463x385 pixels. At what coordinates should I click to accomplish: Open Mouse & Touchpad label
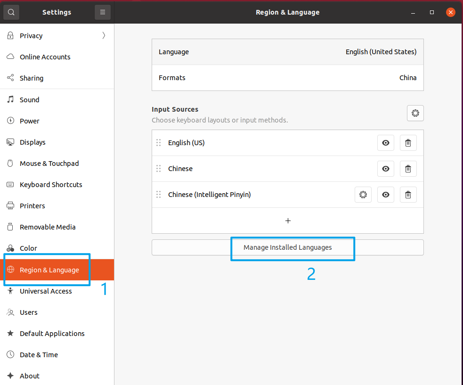pos(49,164)
